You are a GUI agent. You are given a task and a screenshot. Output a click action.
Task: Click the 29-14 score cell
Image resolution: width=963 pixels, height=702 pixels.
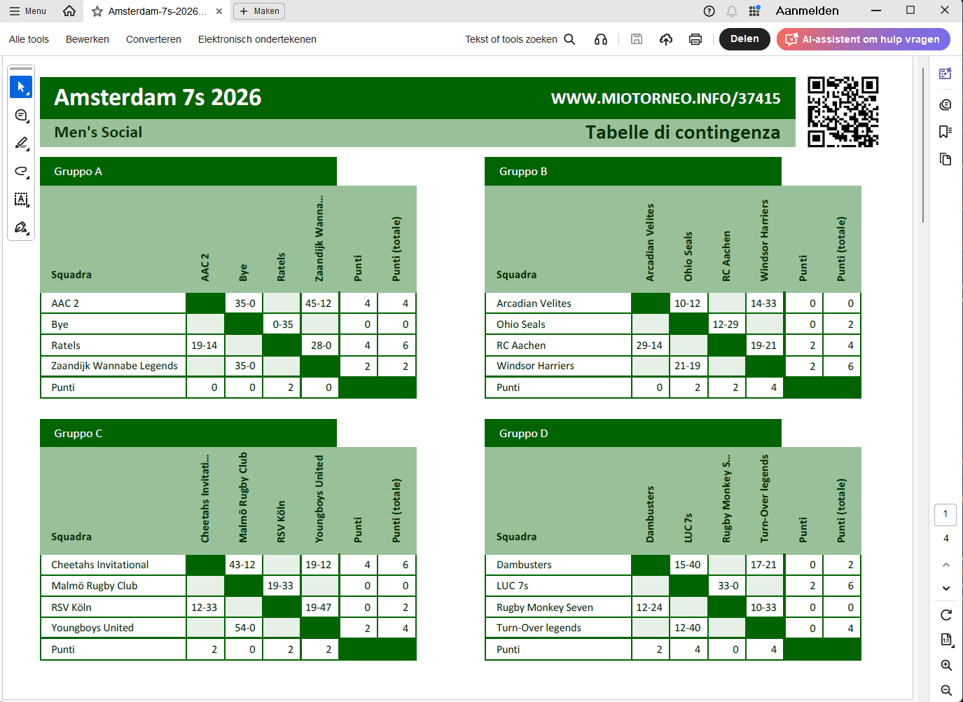tap(650, 345)
